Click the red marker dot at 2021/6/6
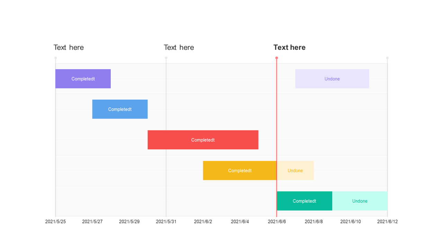 pos(277,58)
